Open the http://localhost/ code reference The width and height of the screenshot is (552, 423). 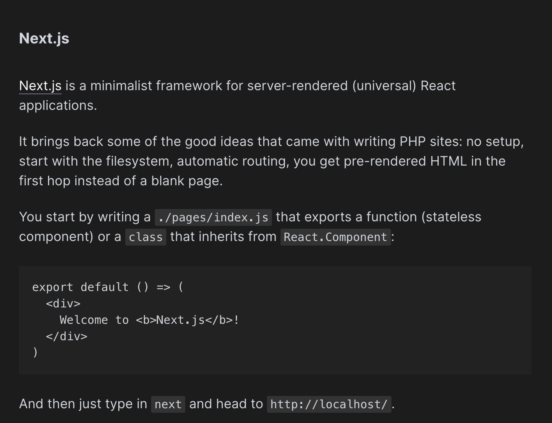329,404
